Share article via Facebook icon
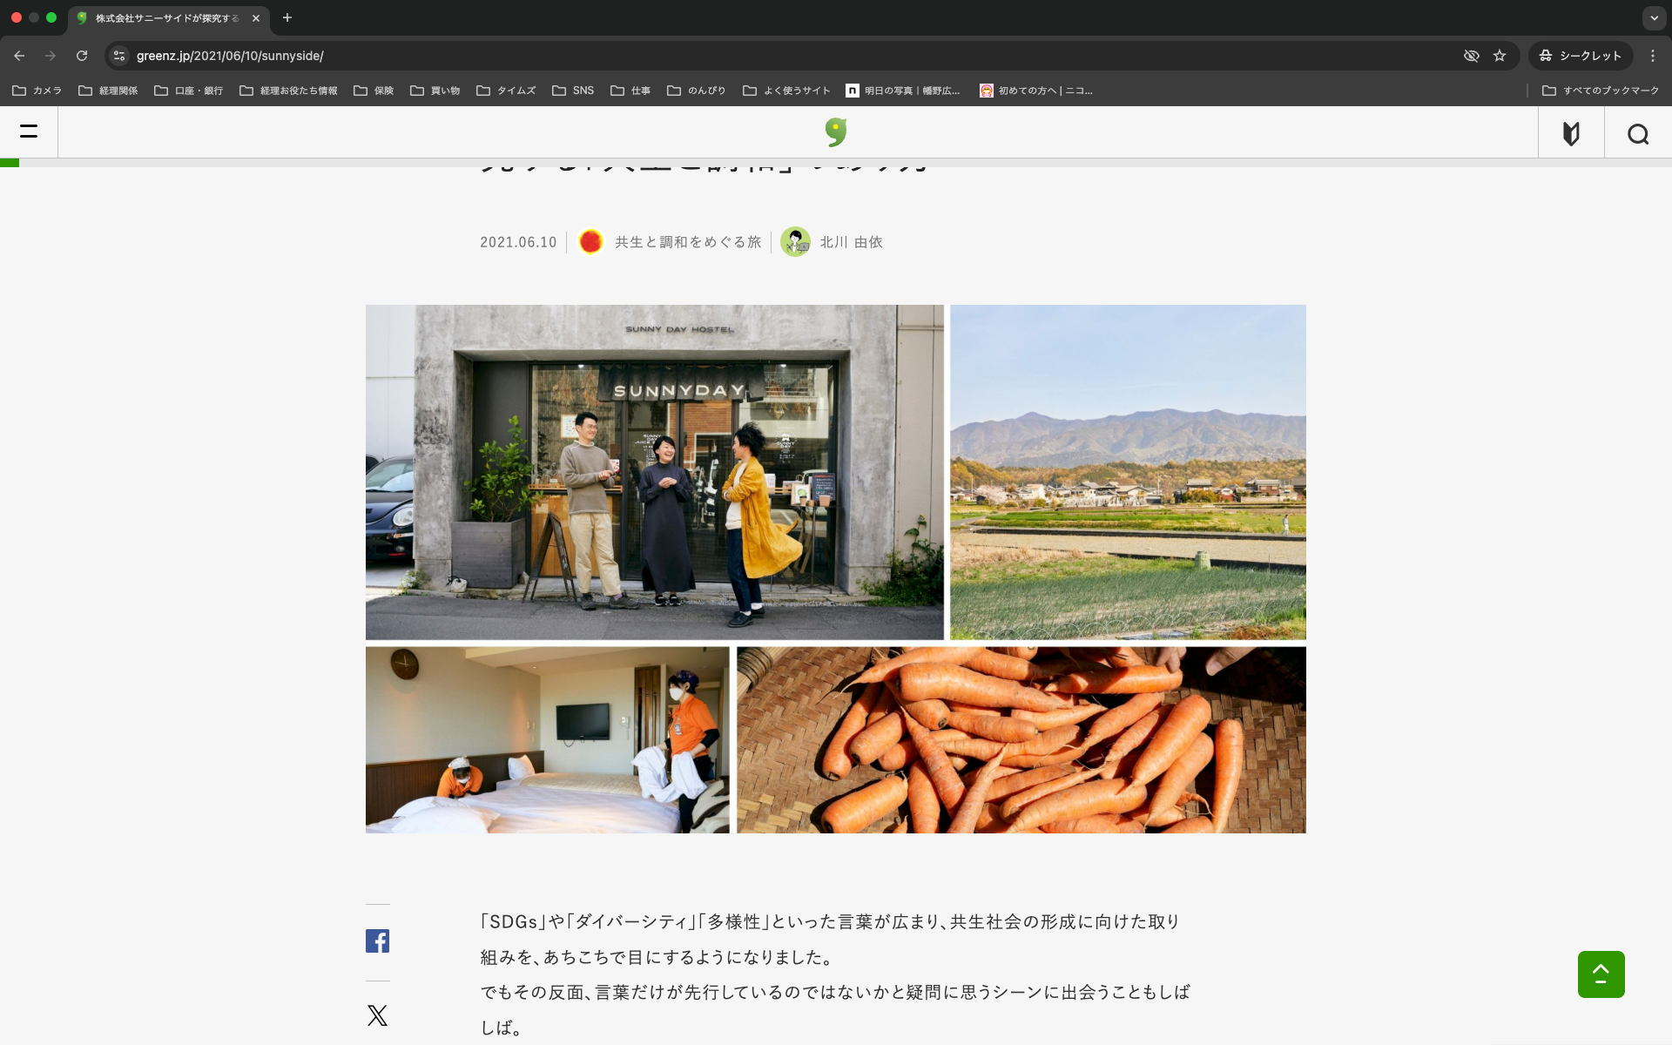 [377, 940]
